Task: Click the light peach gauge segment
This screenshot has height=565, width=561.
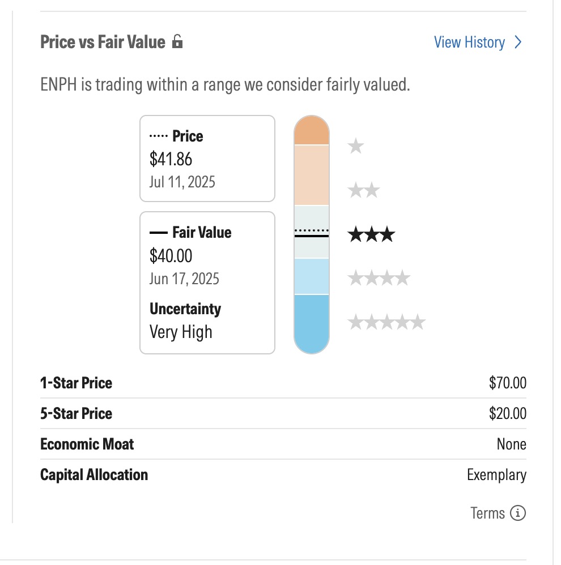Action: [312, 175]
